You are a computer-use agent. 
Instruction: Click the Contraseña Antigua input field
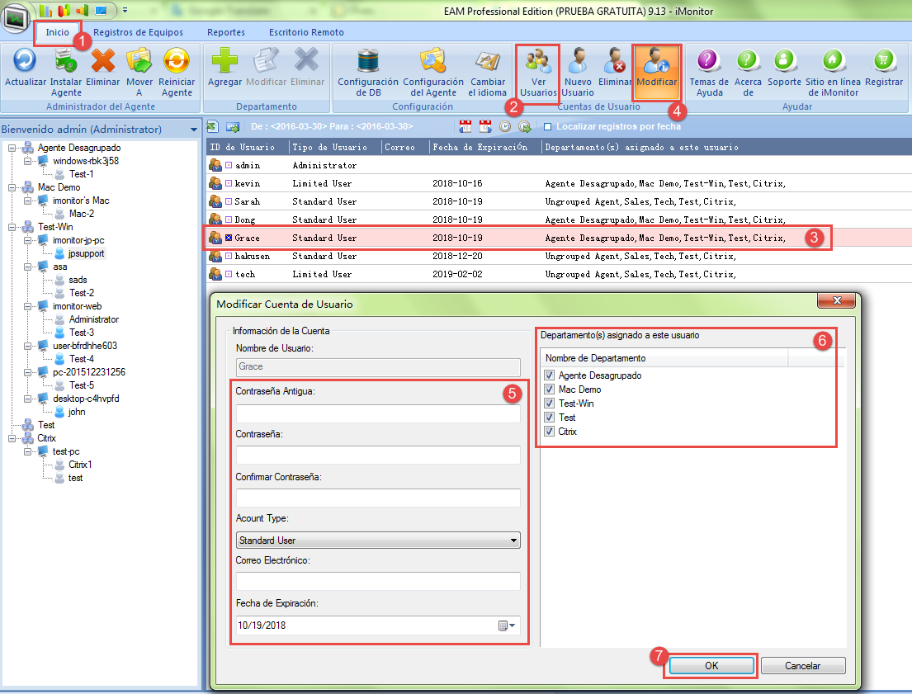378,413
